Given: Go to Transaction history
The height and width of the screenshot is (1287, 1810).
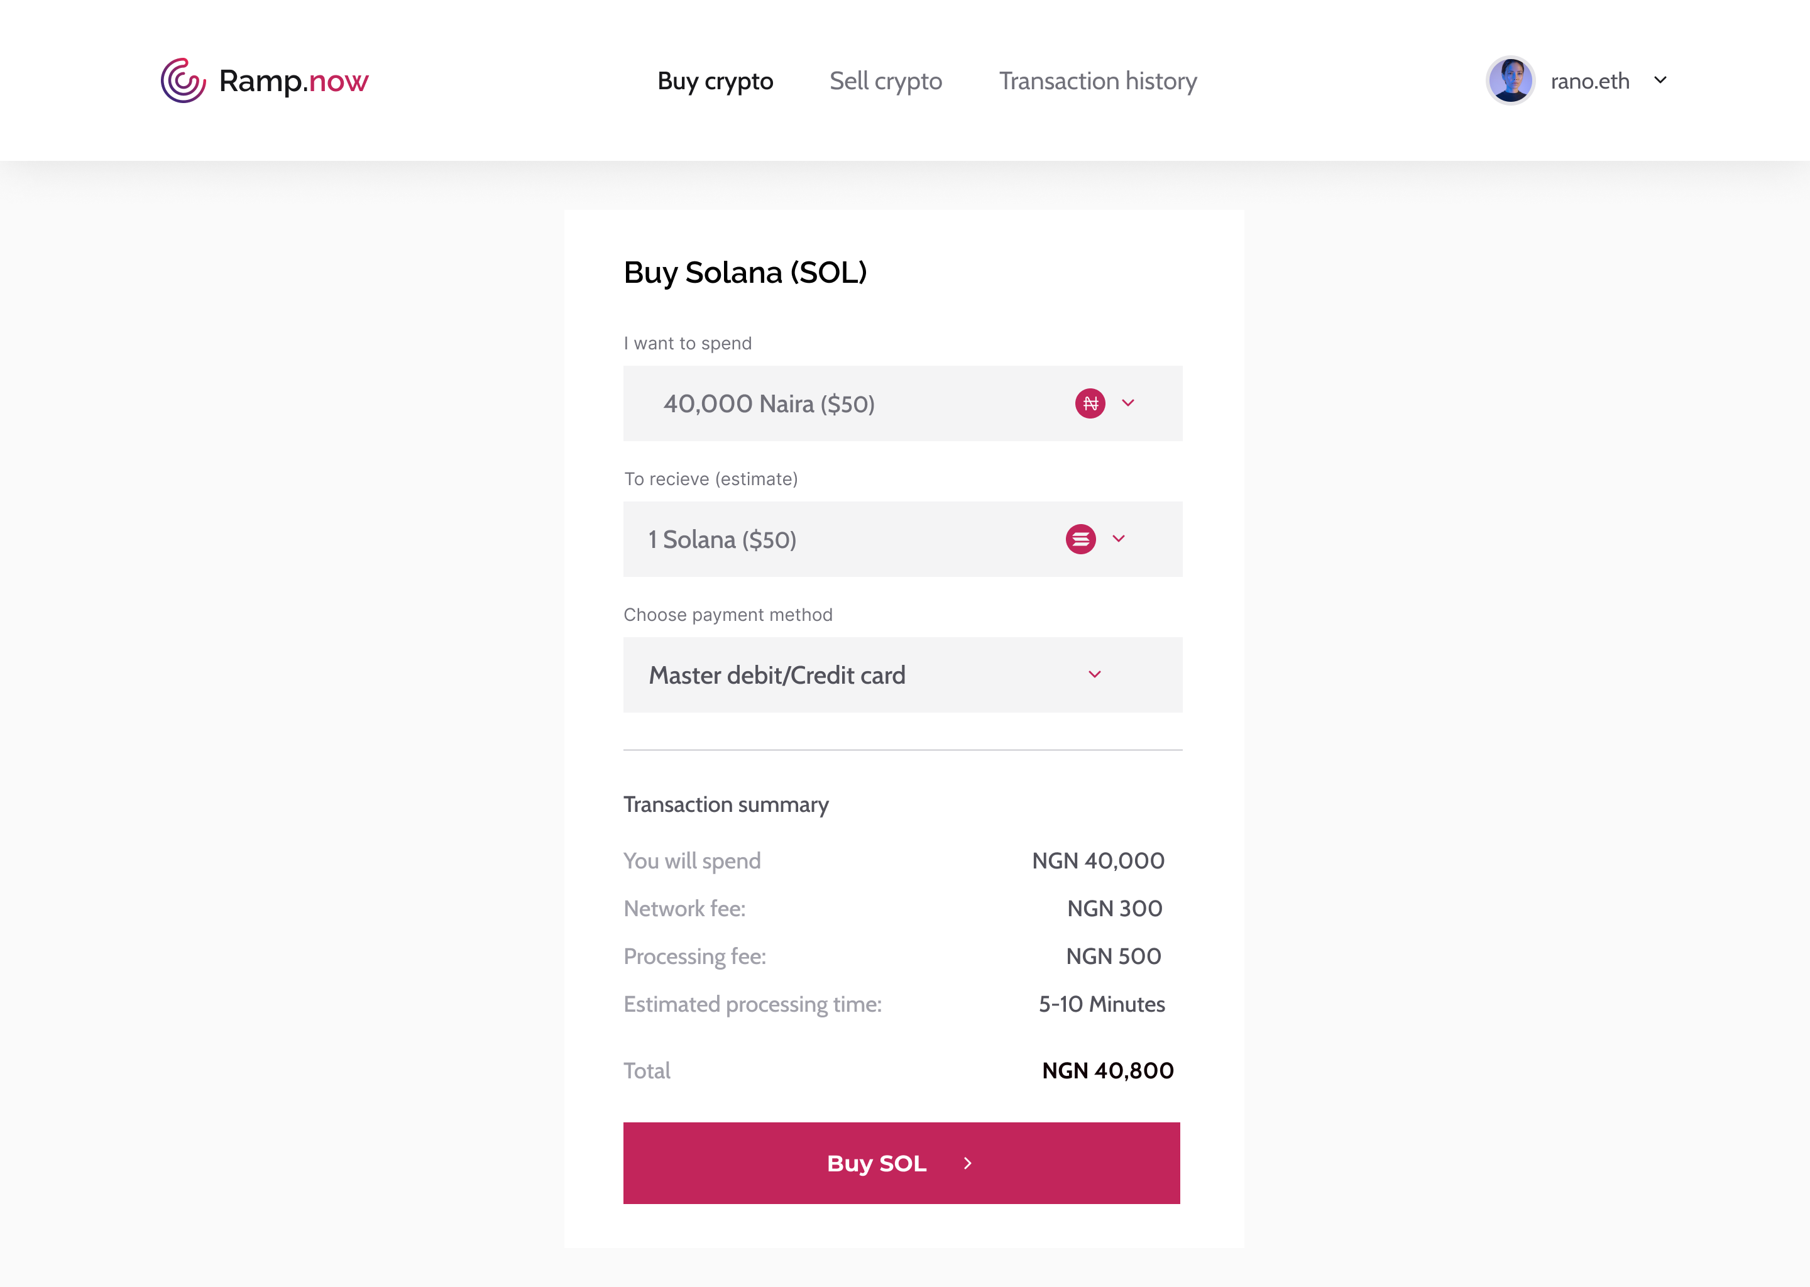Looking at the screenshot, I should (1097, 81).
